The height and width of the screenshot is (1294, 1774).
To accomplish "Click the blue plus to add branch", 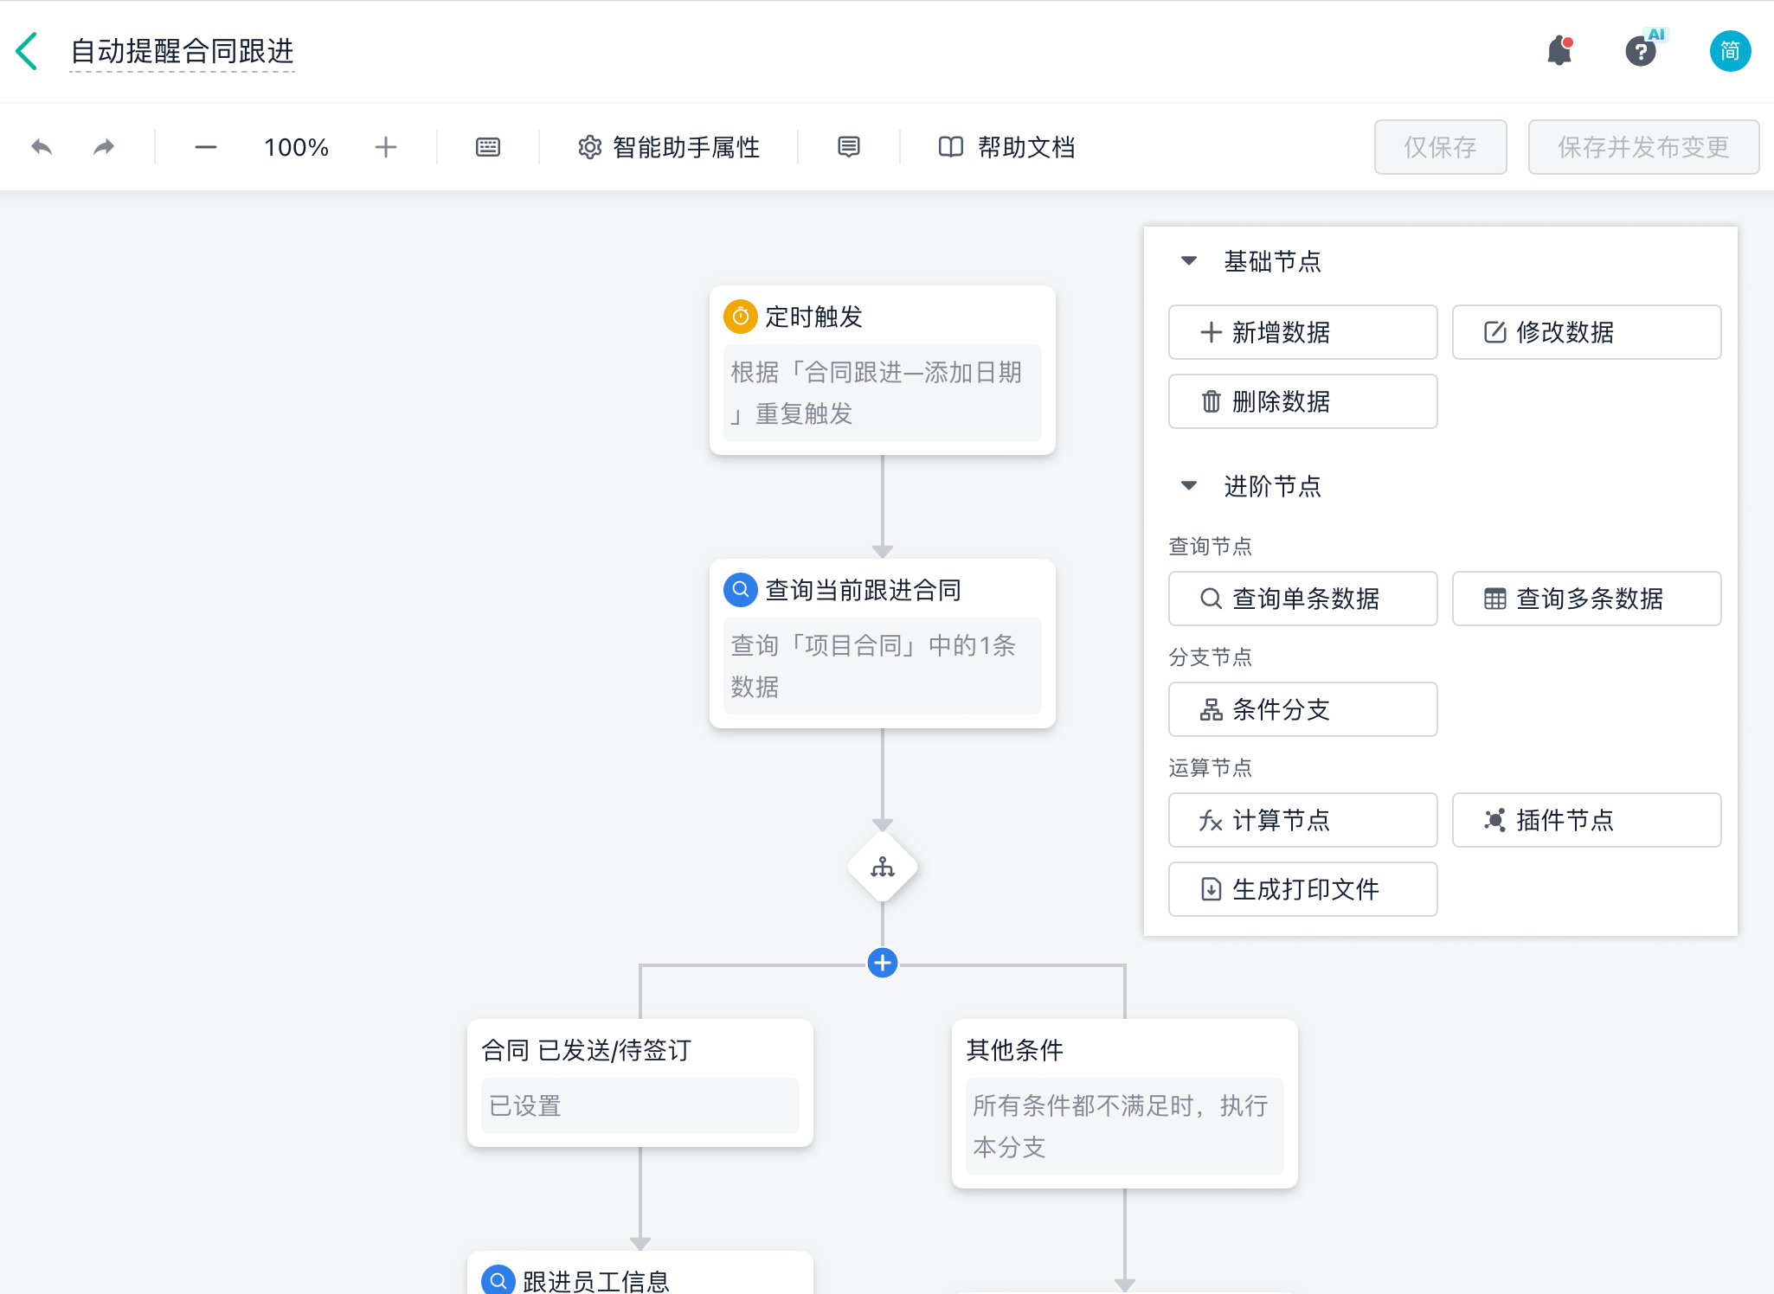I will click(882, 963).
